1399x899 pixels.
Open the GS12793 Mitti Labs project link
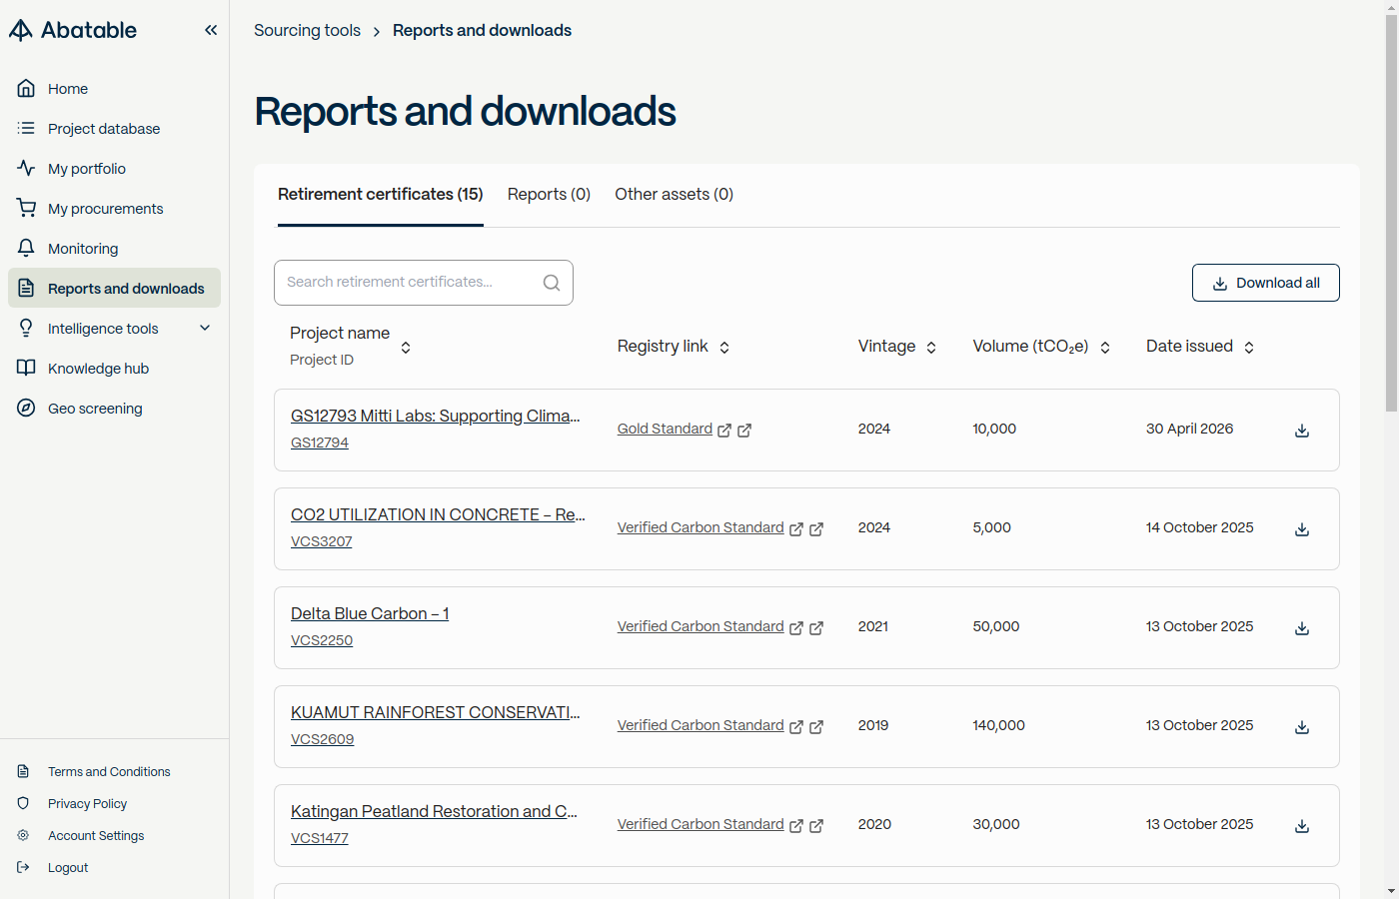pyautogui.click(x=436, y=416)
